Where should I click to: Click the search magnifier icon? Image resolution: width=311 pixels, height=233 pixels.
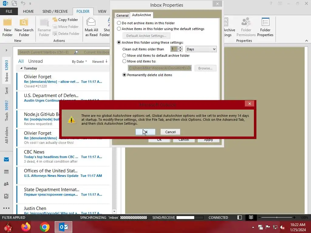click(76, 52)
